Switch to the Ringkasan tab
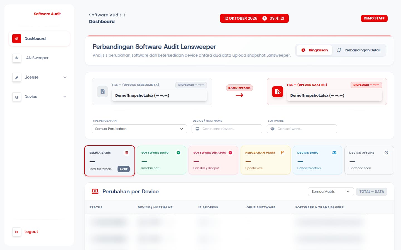The width and height of the screenshot is (401, 250). (314, 50)
